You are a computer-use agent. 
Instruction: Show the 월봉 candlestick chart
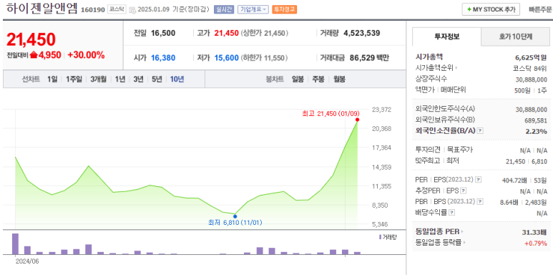click(339, 79)
